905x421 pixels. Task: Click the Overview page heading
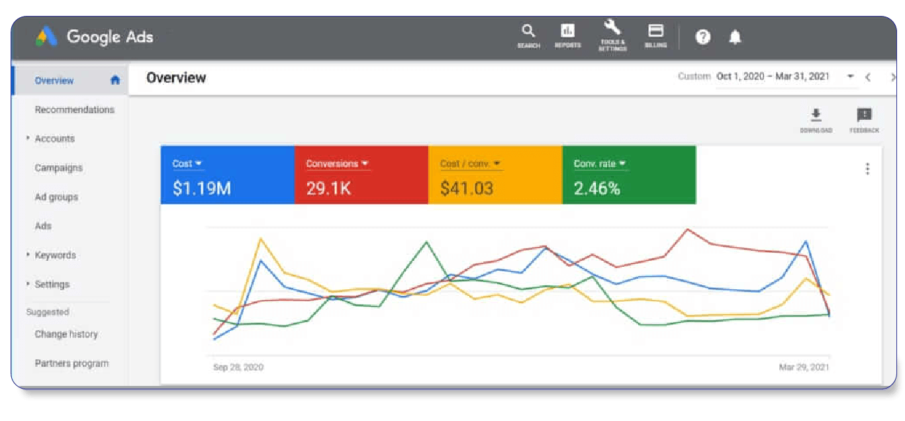click(176, 77)
